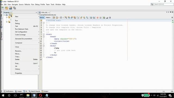The height and width of the screenshot is (98, 174).
Task: Minimize the Projects panel
Action: point(36,13)
